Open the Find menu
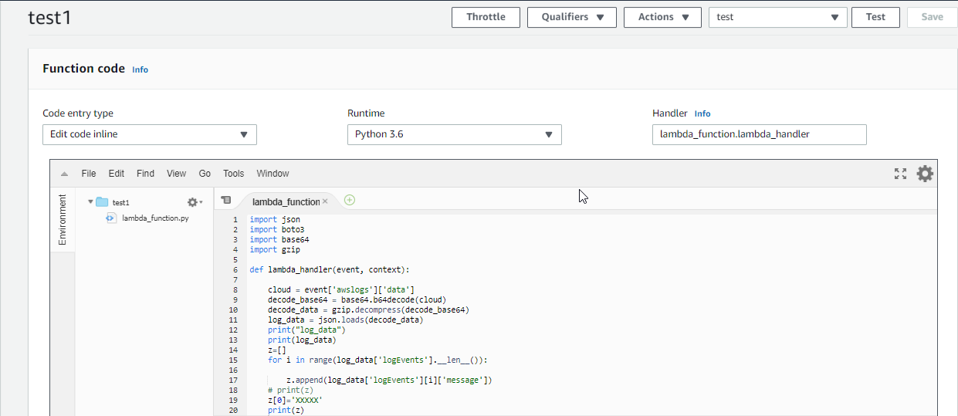The height and width of the screenshot is (416, 958). click(145, 174)
